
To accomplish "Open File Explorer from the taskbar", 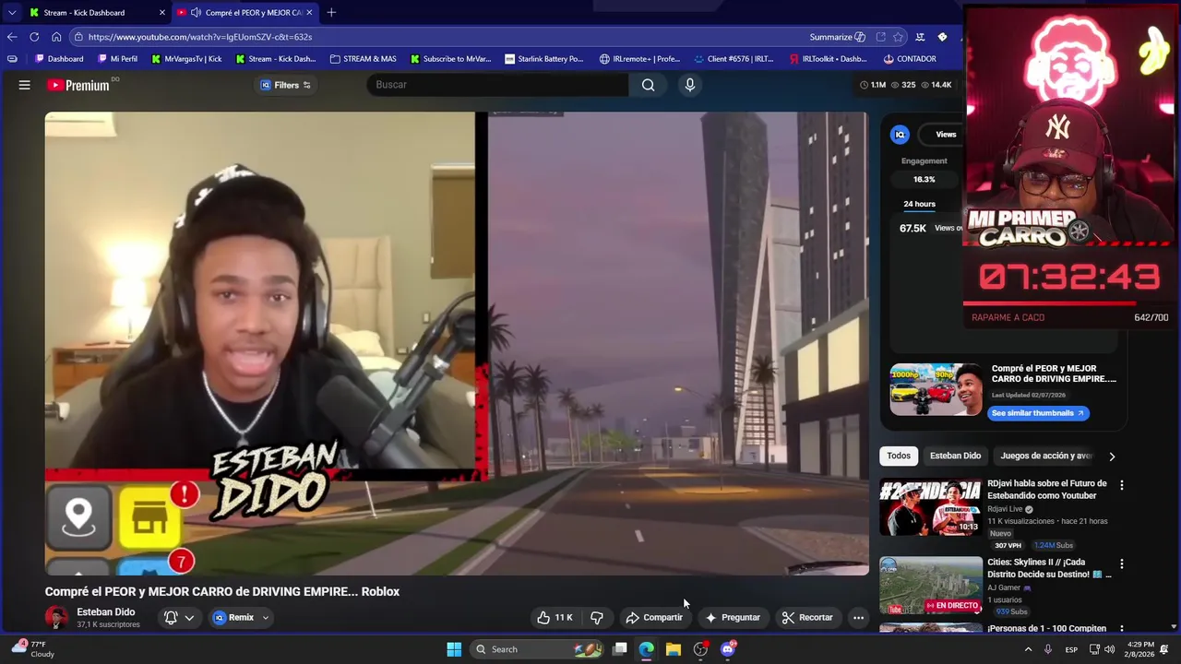I will click(674, 649).
